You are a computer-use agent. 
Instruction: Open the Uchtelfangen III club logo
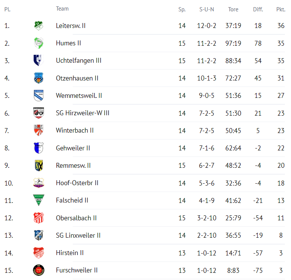pyautogui.click(x=39, y=60)
